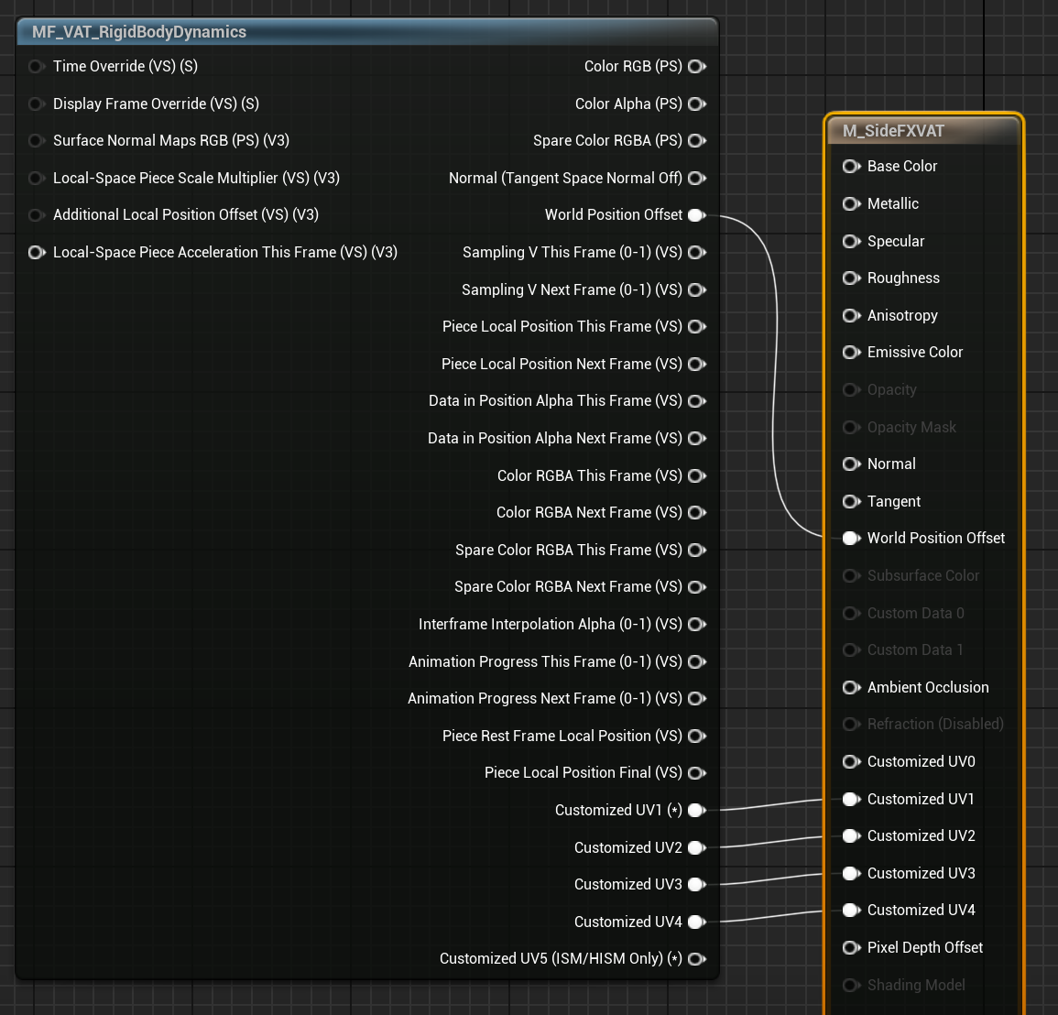Click the Emissive Color input pin
The image size is (1058, 1015).
click(852, 353)
